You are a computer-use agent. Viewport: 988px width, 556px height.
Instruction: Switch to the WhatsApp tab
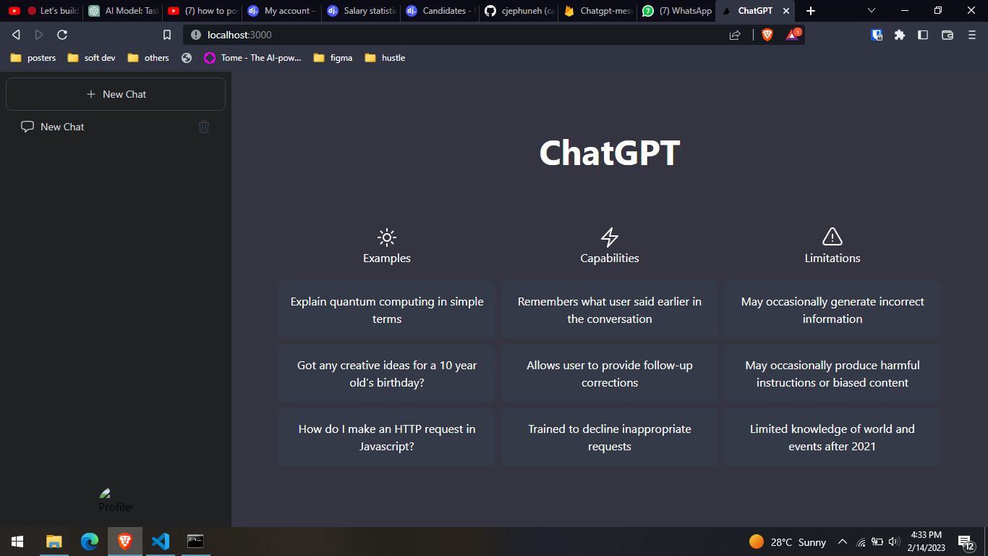[676, 11]
